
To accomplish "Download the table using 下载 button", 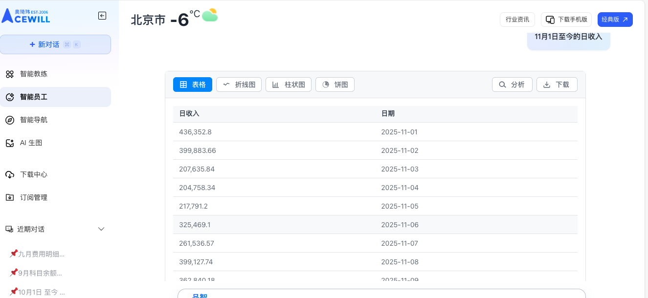I will point(557,85).
